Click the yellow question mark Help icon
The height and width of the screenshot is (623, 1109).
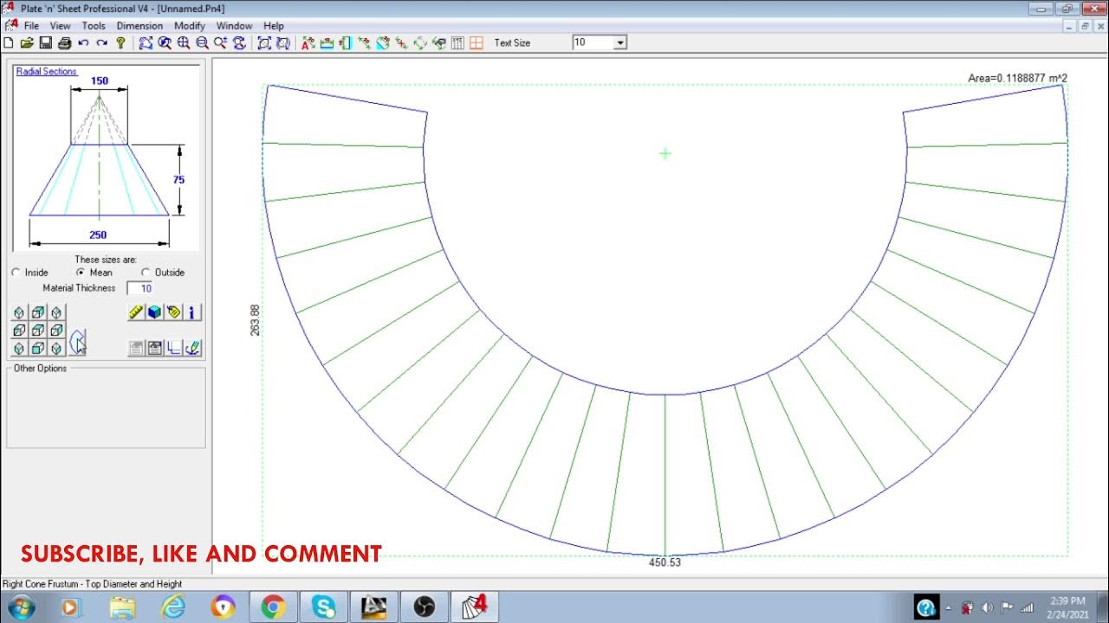(x=120, y=42)
